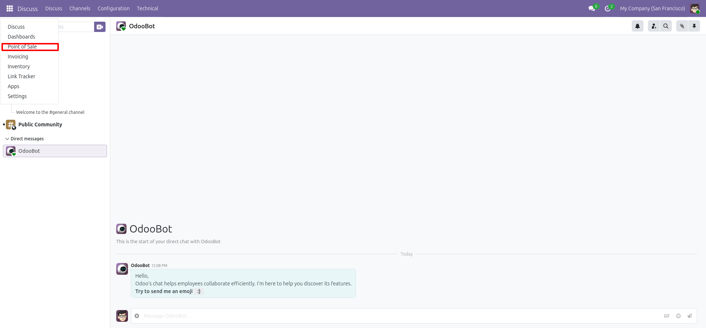This screenshot has width=706, height=328.
Task: Click the Message OdooBot input field
Action: coord(401,316)
